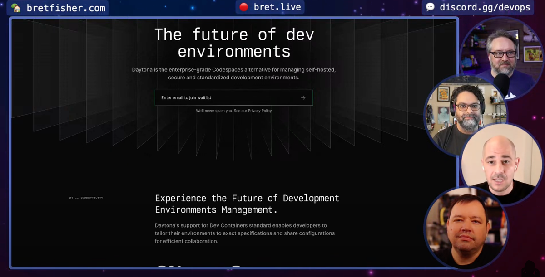Screen dimensions: 545x277
Task: Click the 'Experience the Future' section heading
Action: click(x=247, y=204)
